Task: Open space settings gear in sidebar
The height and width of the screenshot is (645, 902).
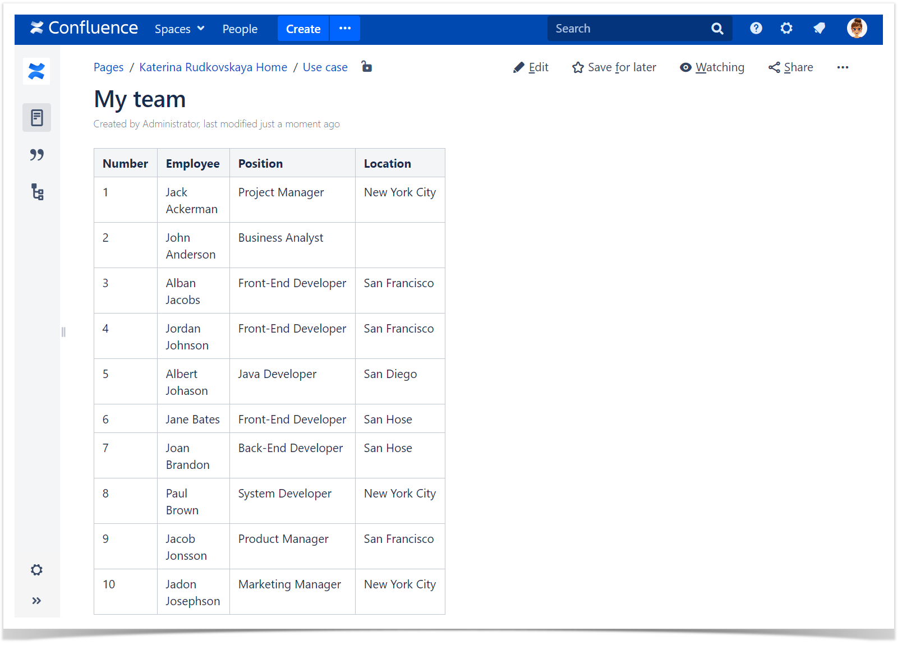Action: pos(36,570)
